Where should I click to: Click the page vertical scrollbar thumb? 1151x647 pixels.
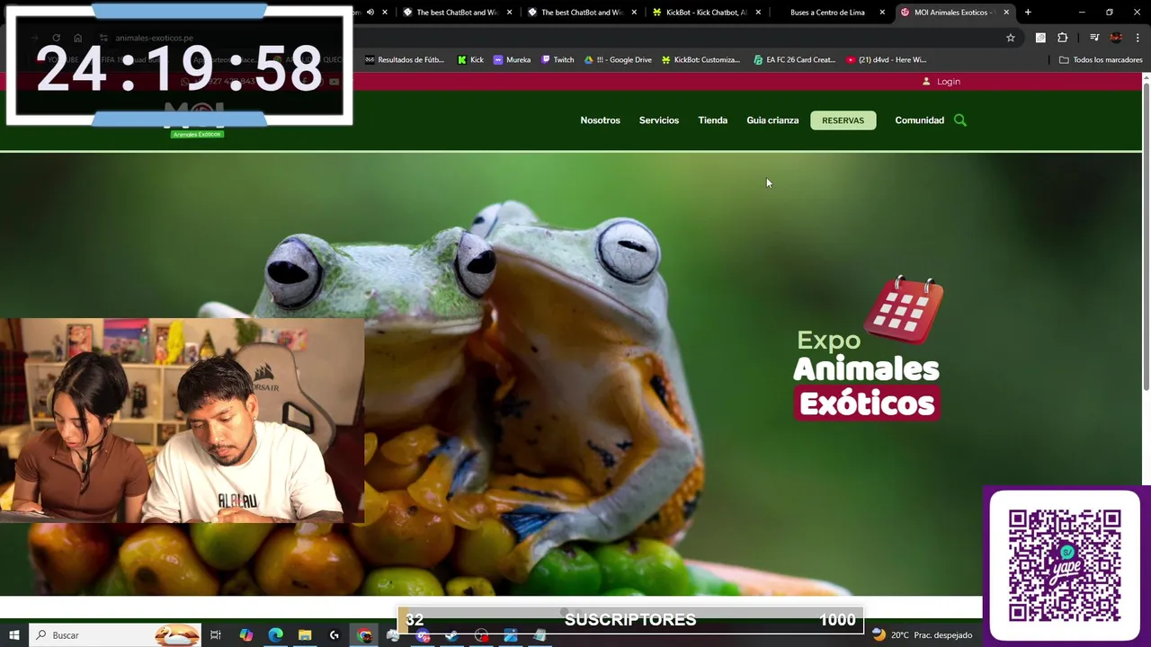pyautogui.click(x=1147, y=238)
